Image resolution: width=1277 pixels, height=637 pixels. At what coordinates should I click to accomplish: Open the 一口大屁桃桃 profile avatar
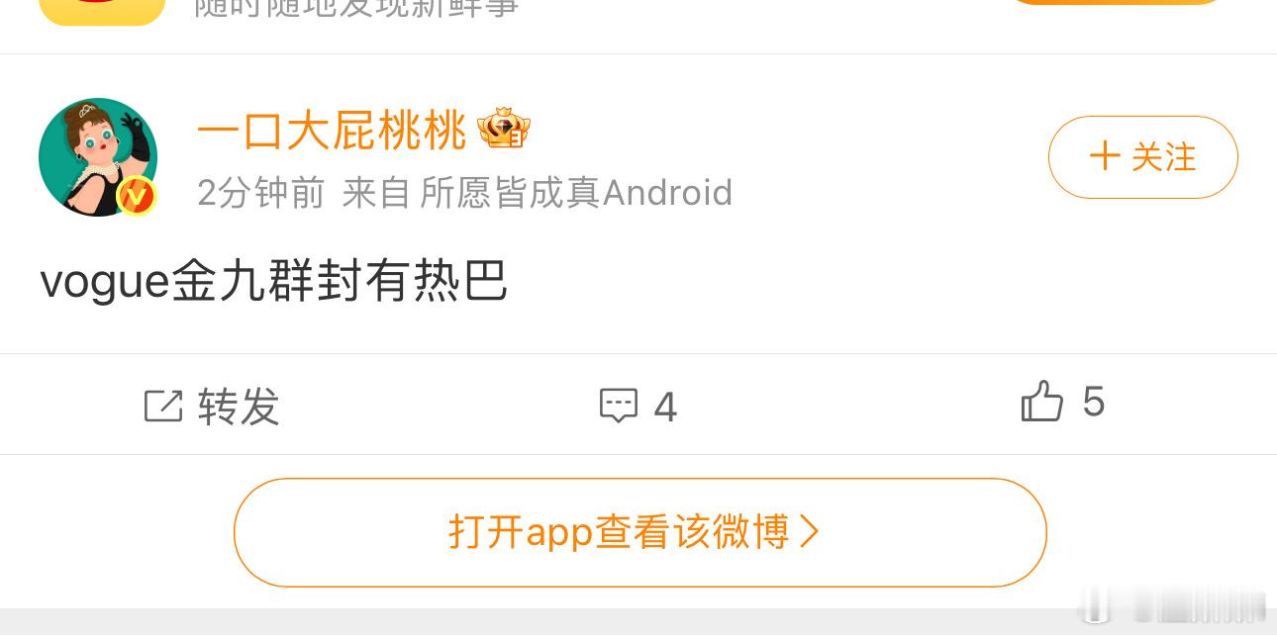[x=98, y=156]
